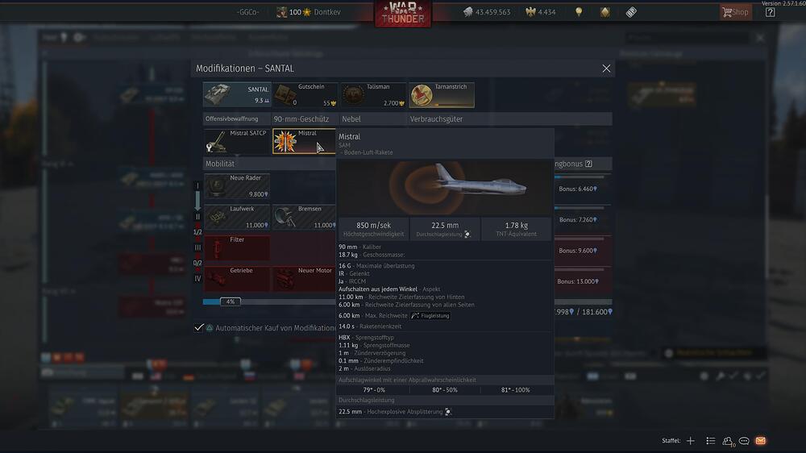Select the Nebel header
The height and width of the screenshot is (453, 806).
(x=351, y=118)
